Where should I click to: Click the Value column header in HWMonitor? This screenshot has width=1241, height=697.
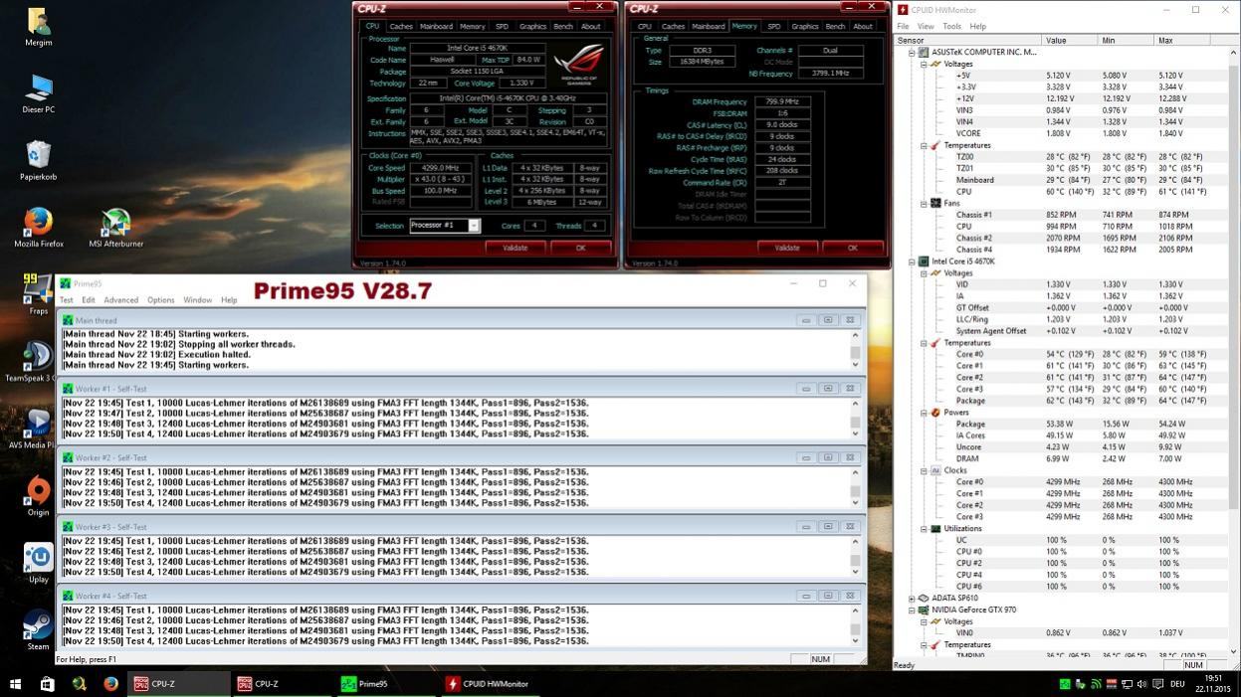(1070, 41)
